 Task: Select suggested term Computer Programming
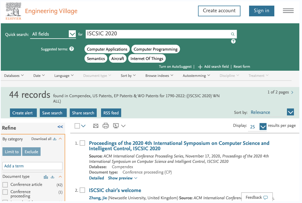[156, 49]
